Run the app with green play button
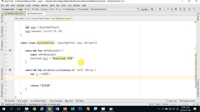 tap(152, 9)
